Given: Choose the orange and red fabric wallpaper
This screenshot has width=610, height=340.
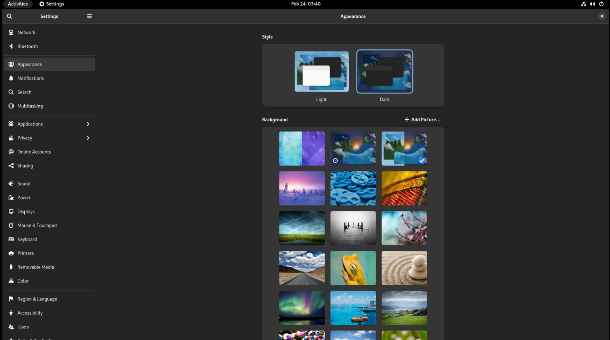Looking at the screenshot, I should pyautogui.click(x=404, y=188).
